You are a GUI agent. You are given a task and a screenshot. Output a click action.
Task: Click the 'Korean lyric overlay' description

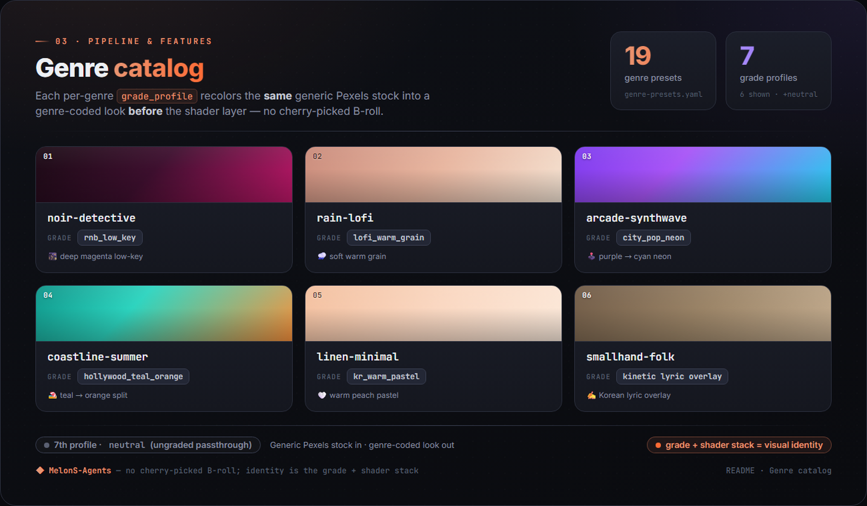point(634,395)
